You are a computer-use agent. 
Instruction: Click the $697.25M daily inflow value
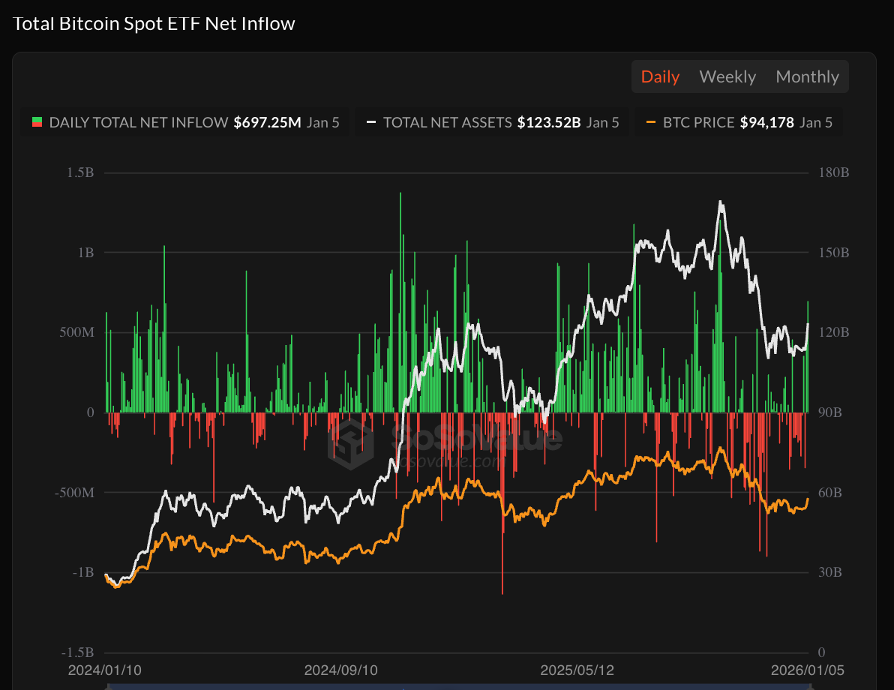coord(267,122)
